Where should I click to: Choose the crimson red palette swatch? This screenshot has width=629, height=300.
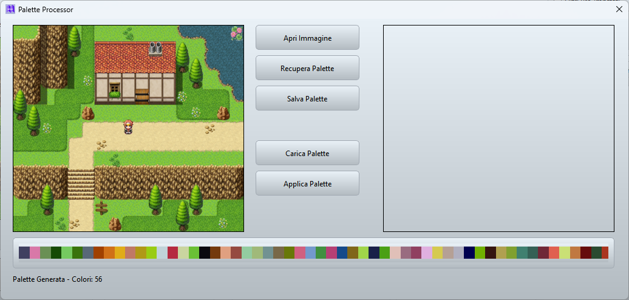click(x=172, y=253)
